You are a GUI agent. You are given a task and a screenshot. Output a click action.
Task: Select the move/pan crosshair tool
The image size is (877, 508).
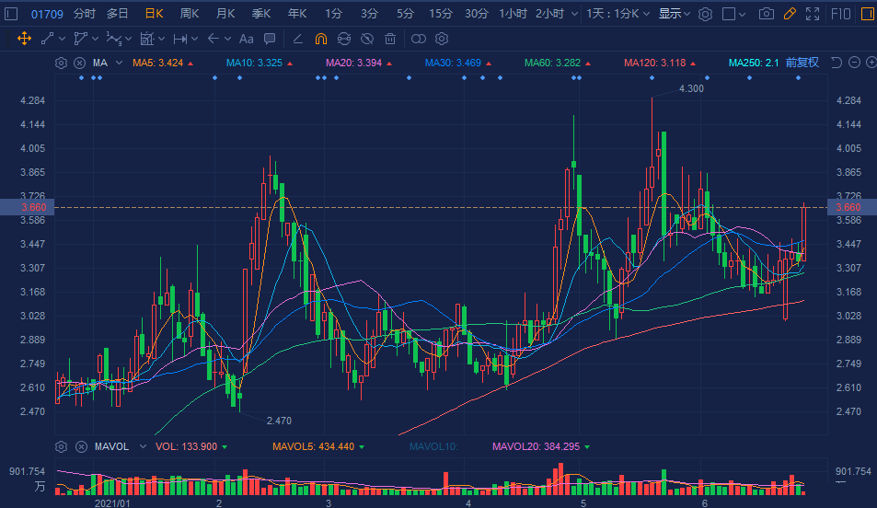click(24, 39)
